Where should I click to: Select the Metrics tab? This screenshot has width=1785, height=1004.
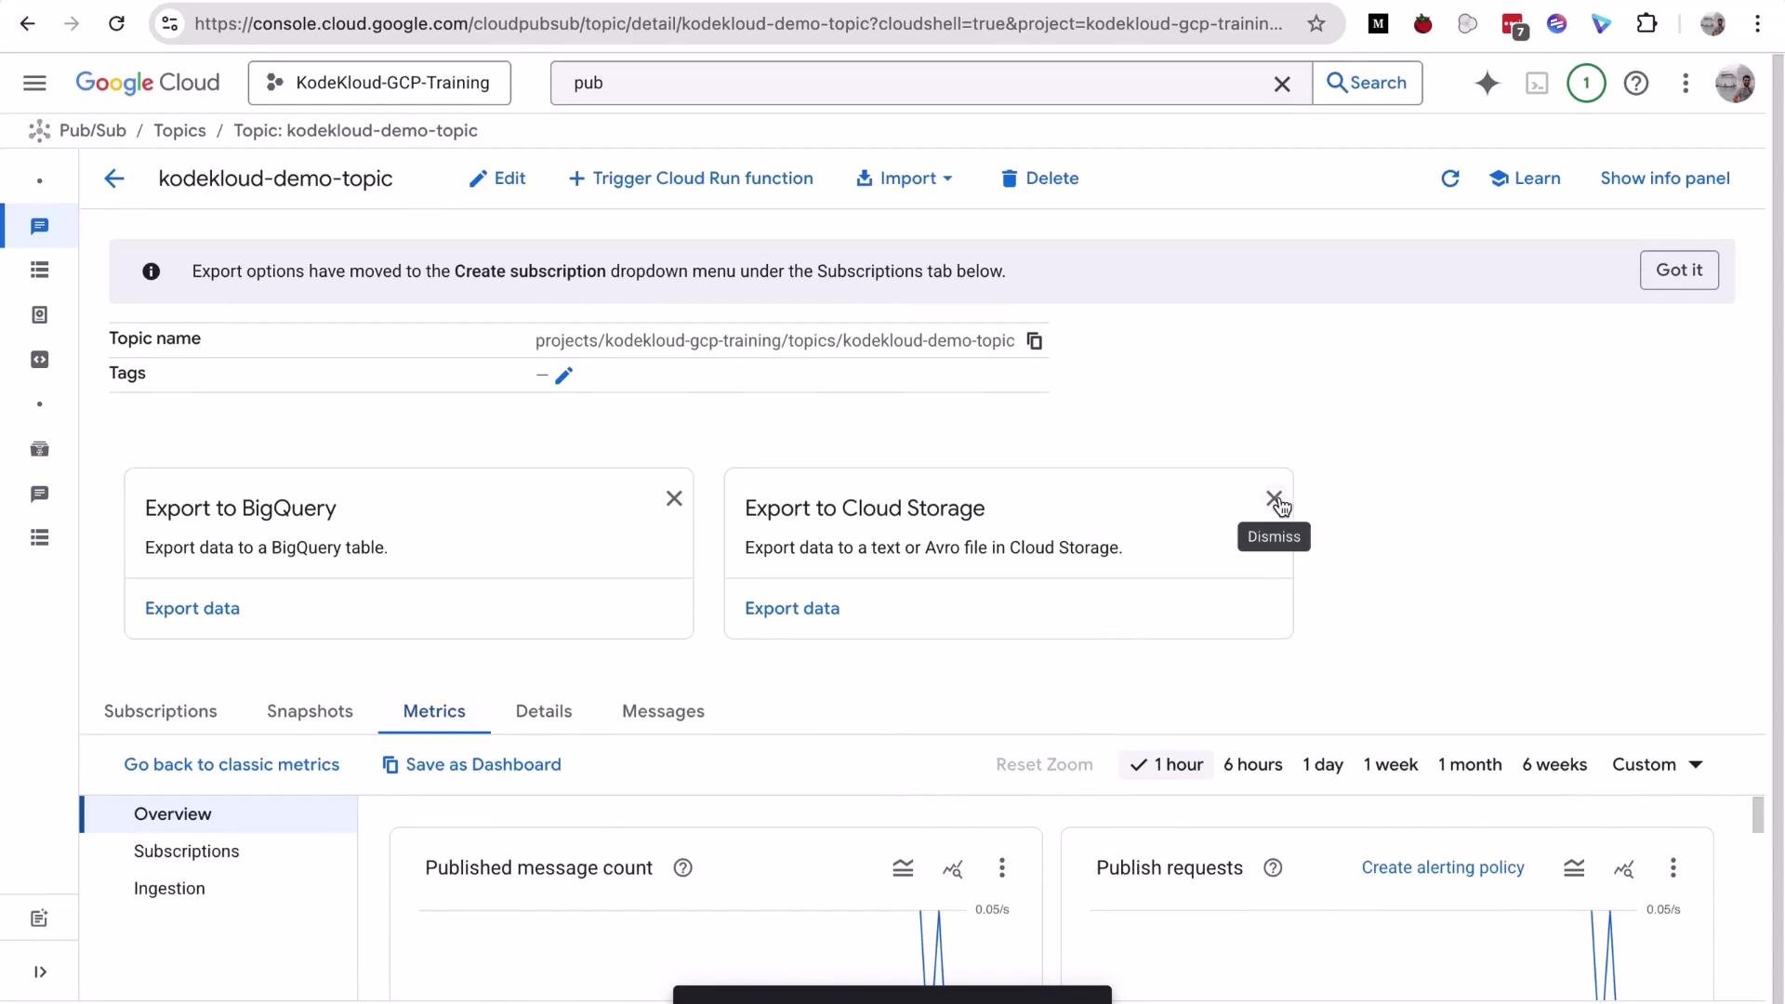[434, 711]
